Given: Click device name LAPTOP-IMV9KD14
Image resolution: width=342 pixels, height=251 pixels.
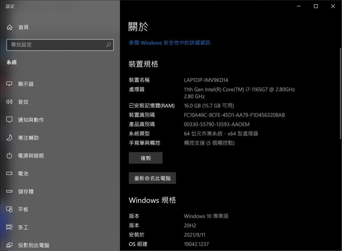Looking at the screenshot, I should coord(206,80).
